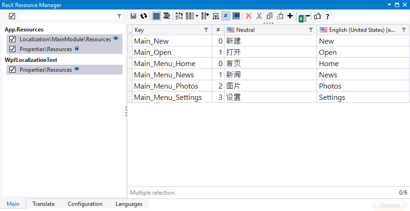Viewport: 410px width, 211px height.
Task: Click the English (United States) column header
Action: (363, 30)
